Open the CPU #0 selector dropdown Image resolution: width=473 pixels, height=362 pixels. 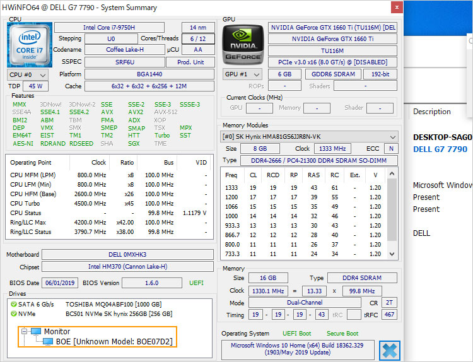click(28, 75)
